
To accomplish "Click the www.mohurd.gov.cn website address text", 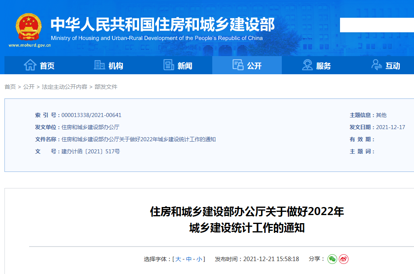I will [x=30, y=45].
